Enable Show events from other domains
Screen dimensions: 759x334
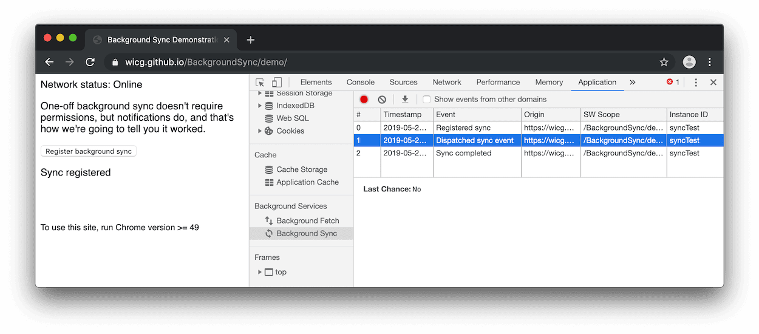point(427,100)
